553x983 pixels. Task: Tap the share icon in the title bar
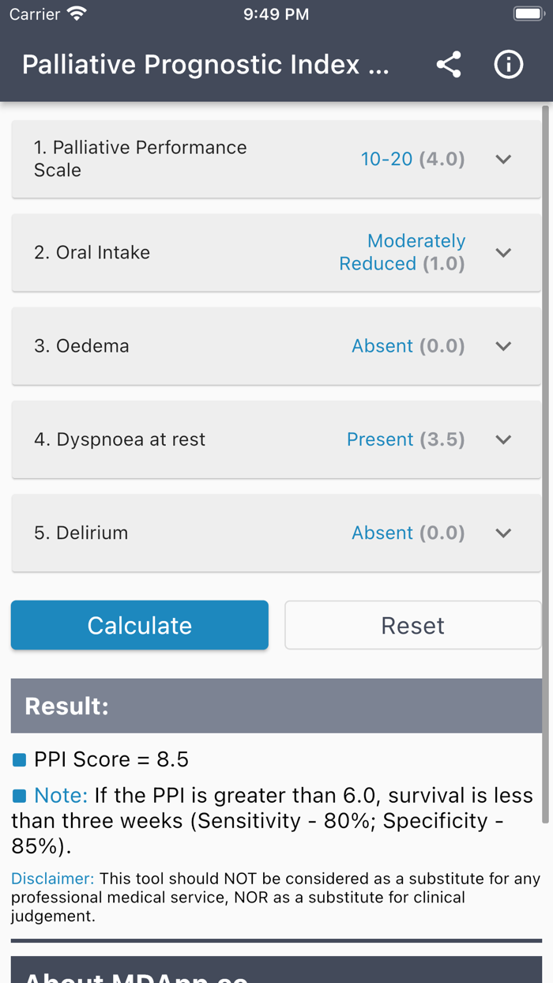[x=449, y=65]
